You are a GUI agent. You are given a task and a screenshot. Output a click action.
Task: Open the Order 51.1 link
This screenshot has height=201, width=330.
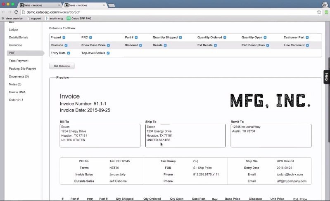coord(16,99)
